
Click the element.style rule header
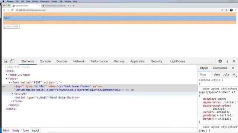tap(211, 80)
